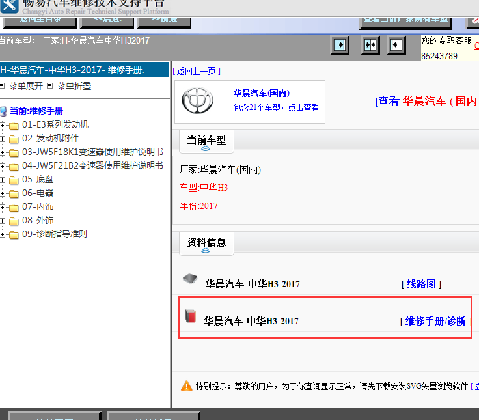Click the red book manual icon

click(x=191, y=316)
